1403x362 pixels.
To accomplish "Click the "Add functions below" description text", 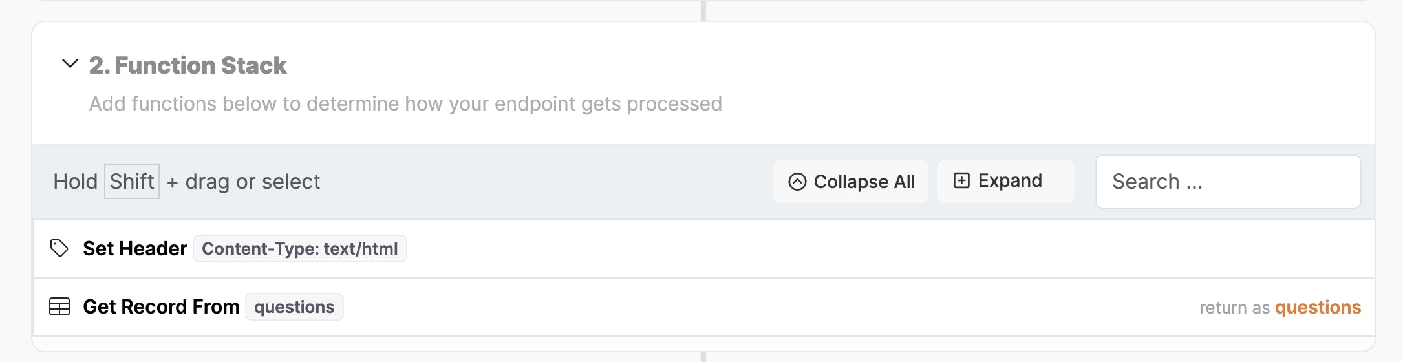I will pyautogui.click(x=405, y=104).
